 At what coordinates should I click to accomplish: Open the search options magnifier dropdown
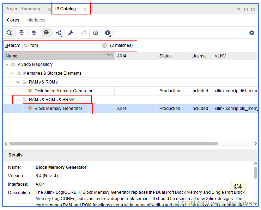tap(26, 45)
